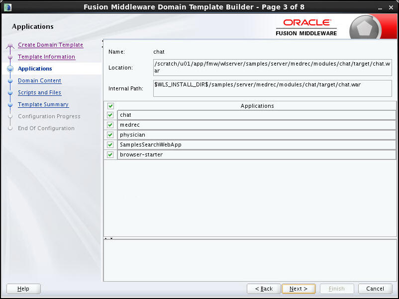The height and width of the screenshot is (299, 399).
Task: Uncheck SamplesSearchWebApp
Action: [110, 145]
